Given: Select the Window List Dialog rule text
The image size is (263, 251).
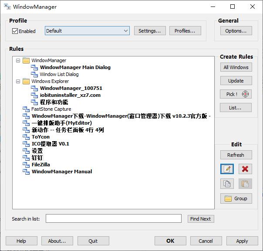Looking at the screenshot, I should pos(59,74).
